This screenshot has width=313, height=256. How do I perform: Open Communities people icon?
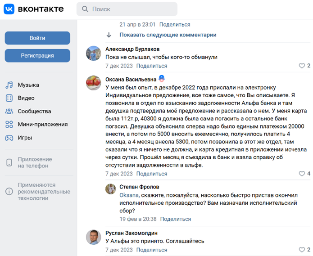coord(9,111)
